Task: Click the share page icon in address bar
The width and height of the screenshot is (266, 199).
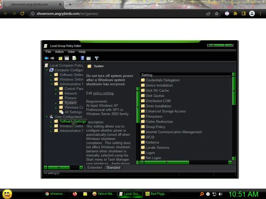Action: [208, 13]
